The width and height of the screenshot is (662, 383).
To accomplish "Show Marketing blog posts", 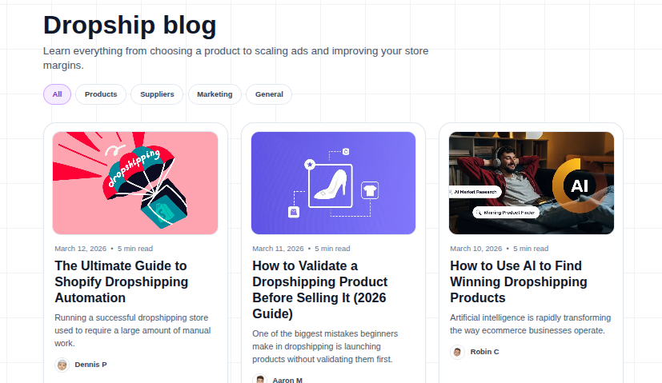I will point(215,94).
